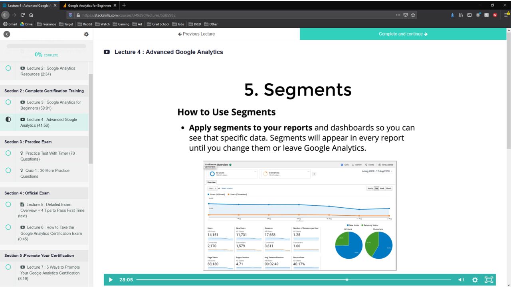Go to browser Home page
Screen dimensions: 511x287
pyautogui.click(x=31, y=15)
